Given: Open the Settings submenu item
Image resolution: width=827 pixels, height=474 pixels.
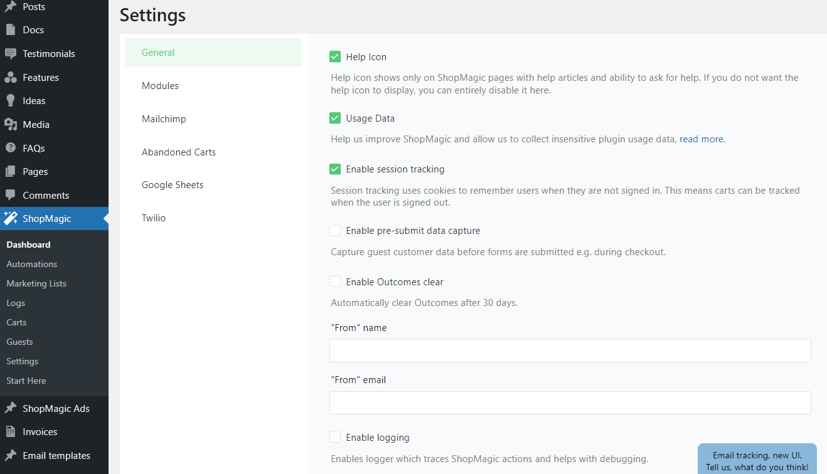Looking at the screenshot, I should [x=22, y=361].
